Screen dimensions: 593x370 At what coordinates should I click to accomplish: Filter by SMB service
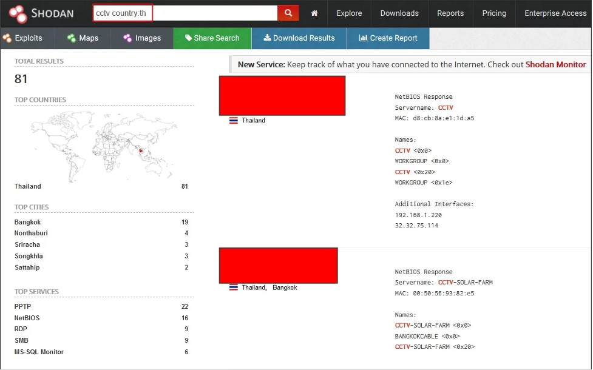click(22, 340)
